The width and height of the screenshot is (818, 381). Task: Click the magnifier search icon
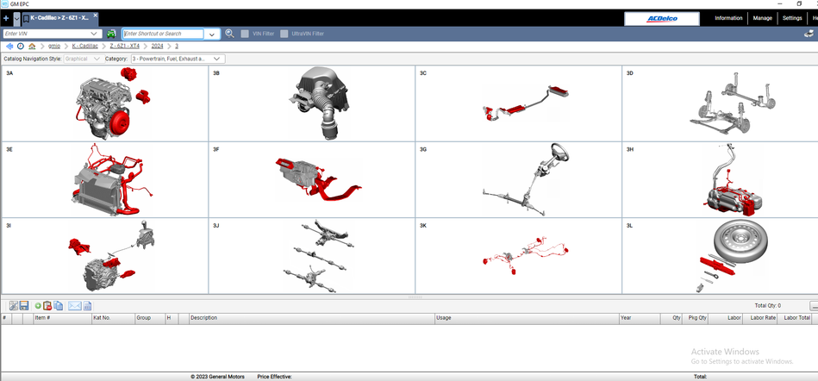tap(229, 34)
